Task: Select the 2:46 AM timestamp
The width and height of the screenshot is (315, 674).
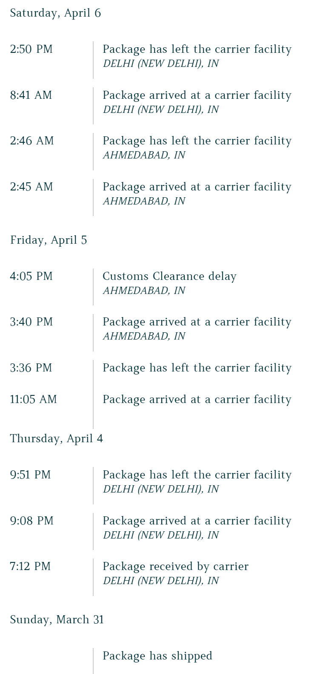Action: pyautogui.click(x=32, y=141)
